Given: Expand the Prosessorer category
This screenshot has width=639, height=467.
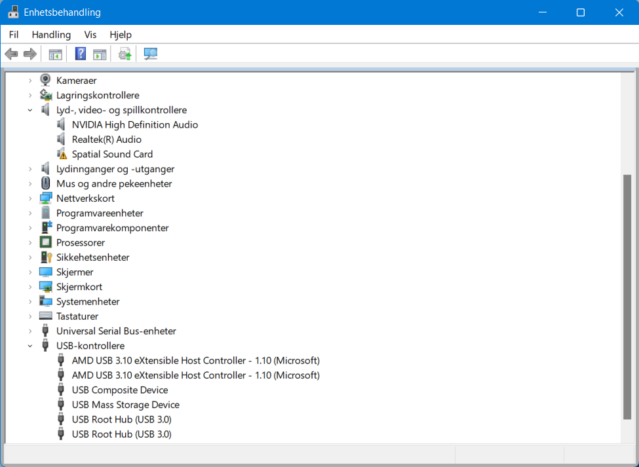Looking at the screenshot, I should point(29,242).
